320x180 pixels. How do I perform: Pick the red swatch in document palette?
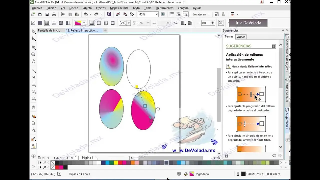tap(57, 167)
